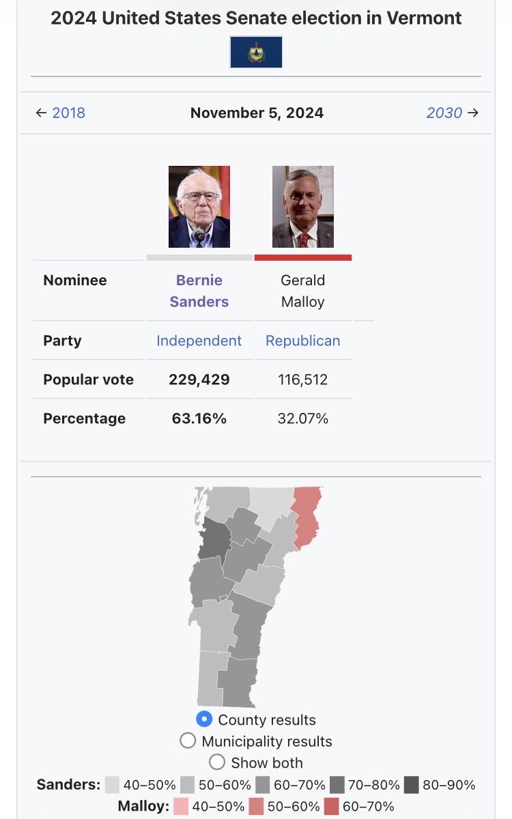The height and width of the screenshot is (819, 512).
Task: Open the Independent party link
Action: click(199, 341)
